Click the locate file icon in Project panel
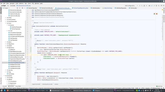This screenshot has height=92, width=165. [x=17, y=8]
